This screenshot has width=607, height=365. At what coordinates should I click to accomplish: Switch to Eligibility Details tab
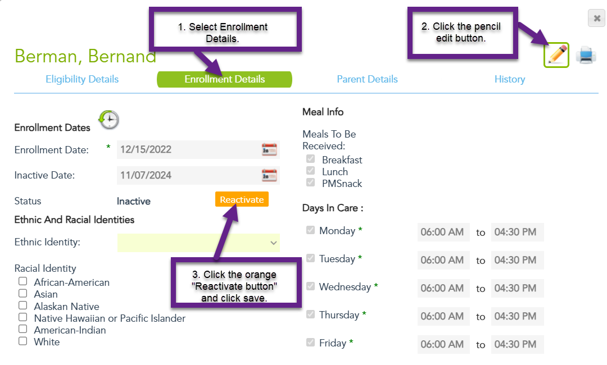[x=82, y=79]
